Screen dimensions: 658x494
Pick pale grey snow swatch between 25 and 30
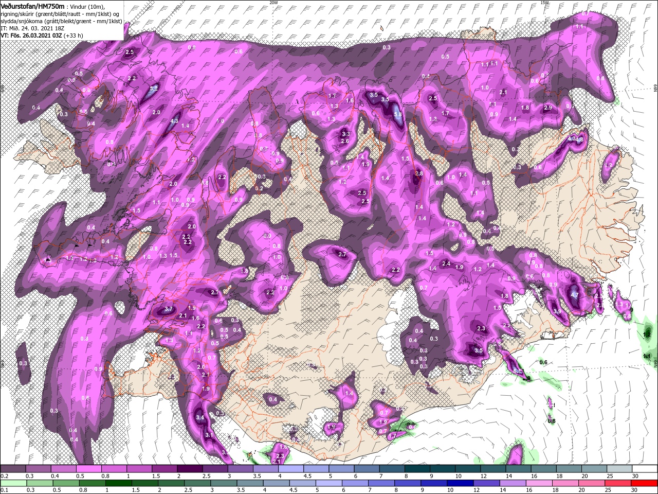[619, 468]
